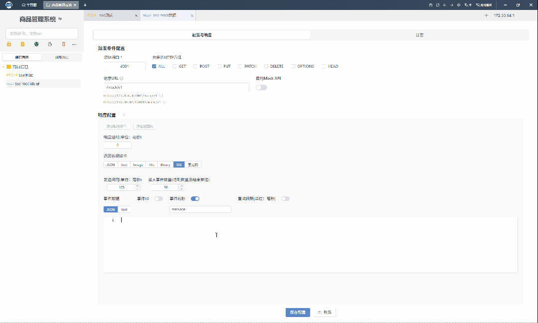
Task: Toggle the 启用Mock API switch
Action: click(x=261, y=87)
